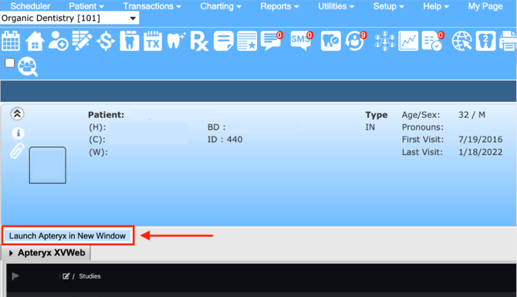
Task: Click the patient search magnifier icon
Action: 28,66
